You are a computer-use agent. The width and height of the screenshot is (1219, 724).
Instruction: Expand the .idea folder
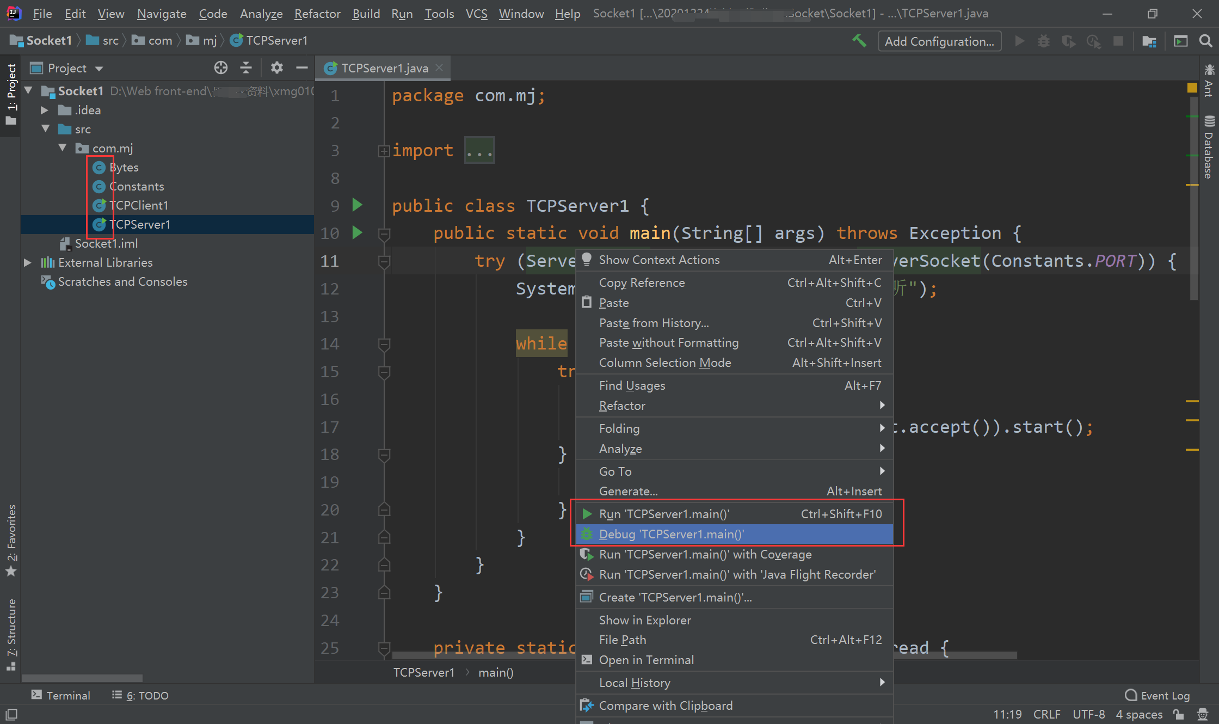pos(45,111)
